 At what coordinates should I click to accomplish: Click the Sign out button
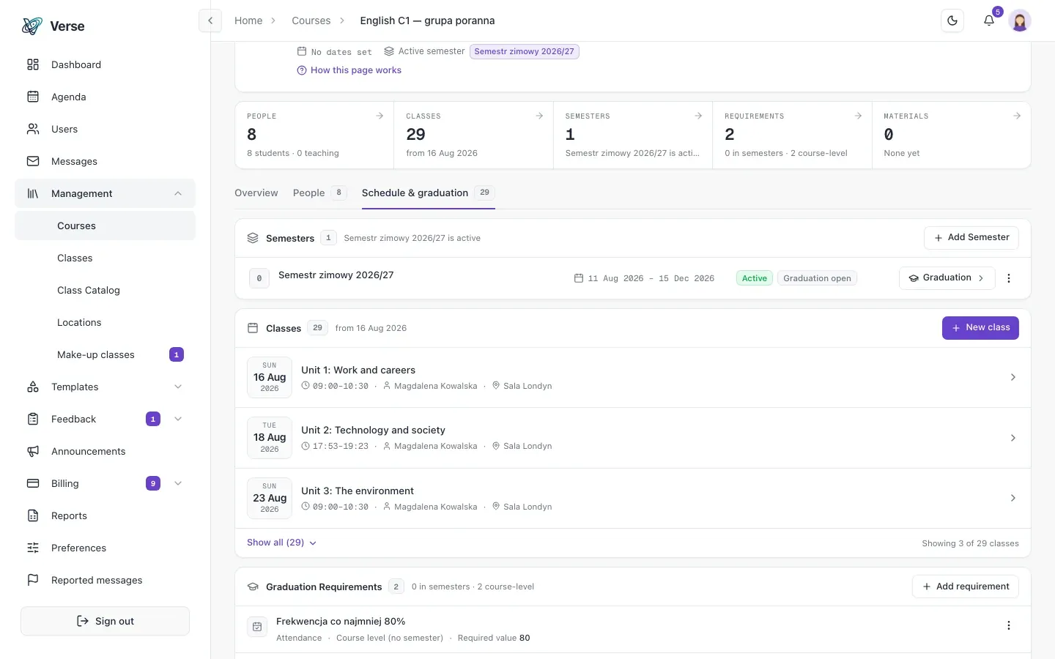click(105, 621)
